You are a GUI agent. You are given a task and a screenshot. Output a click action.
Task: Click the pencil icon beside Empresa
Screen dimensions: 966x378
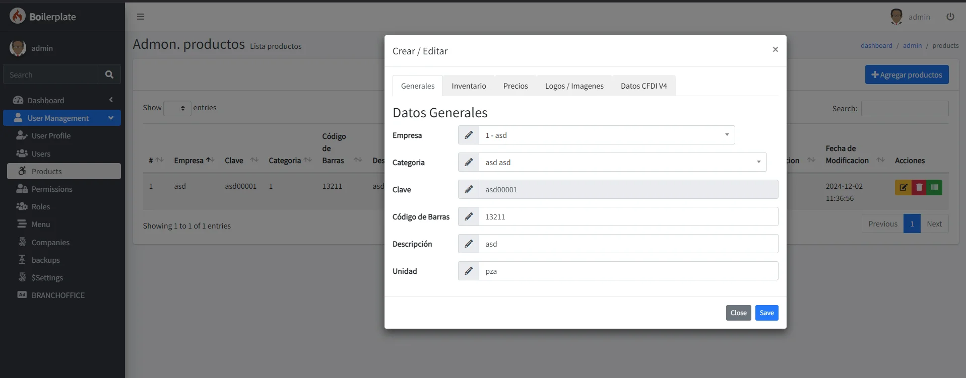pyautogui.click(x=469, y=135)
